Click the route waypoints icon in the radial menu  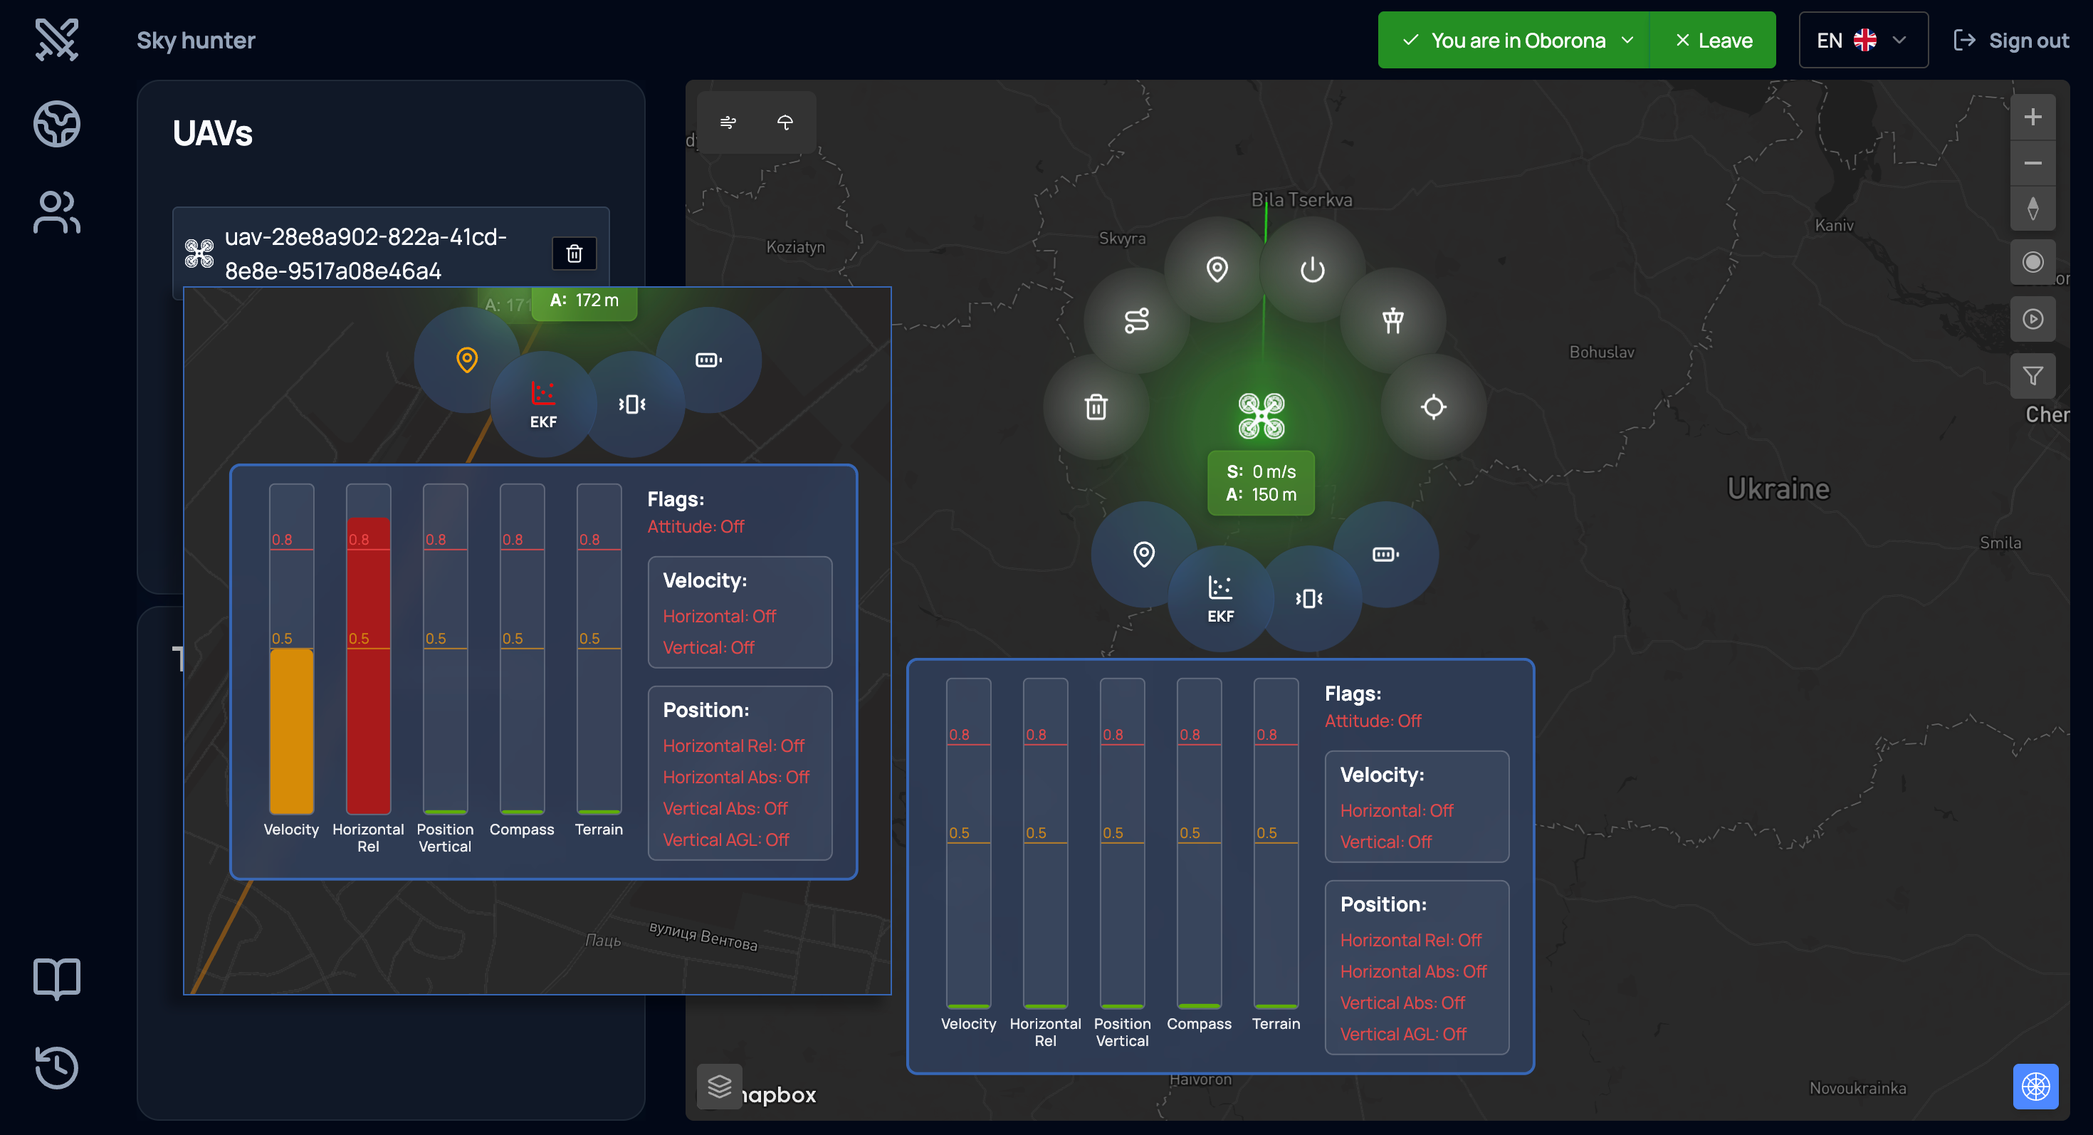(1136, 320)
